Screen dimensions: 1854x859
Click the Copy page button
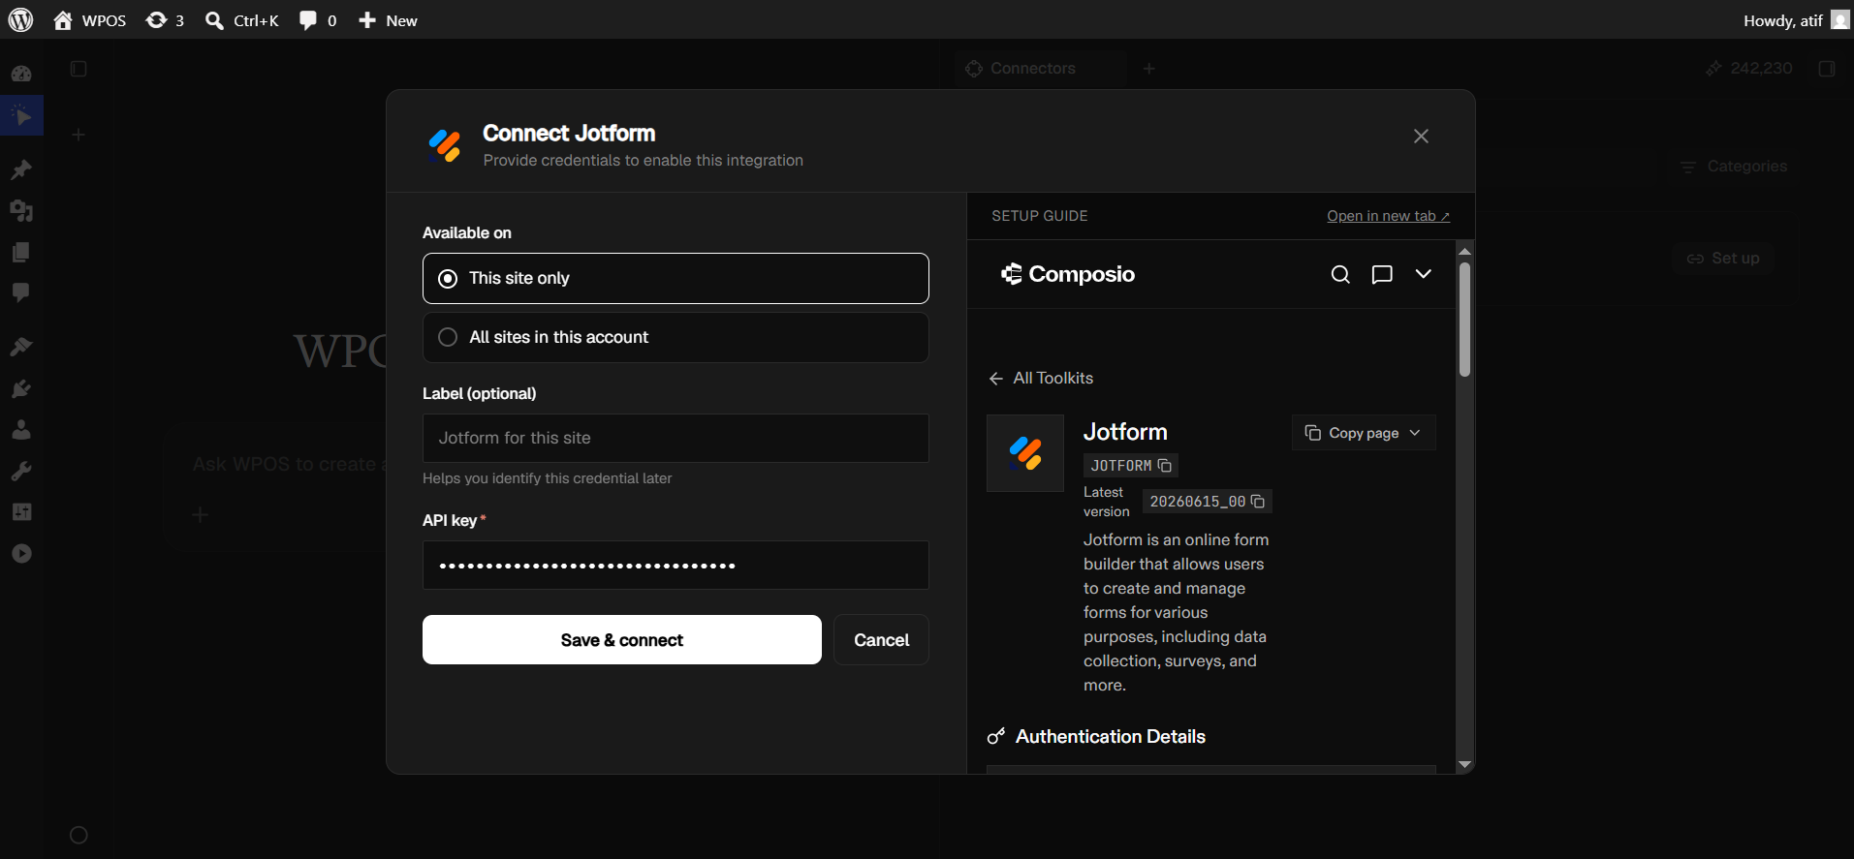[x=1364, y=433]
